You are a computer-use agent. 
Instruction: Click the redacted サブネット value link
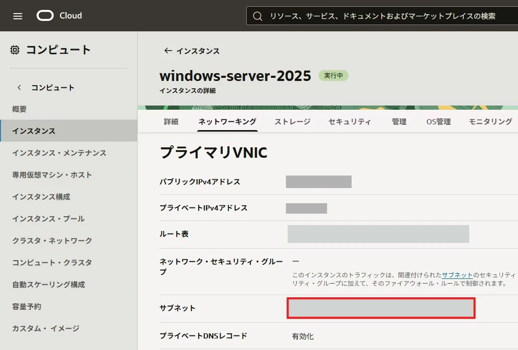click(x=381, y=308)
